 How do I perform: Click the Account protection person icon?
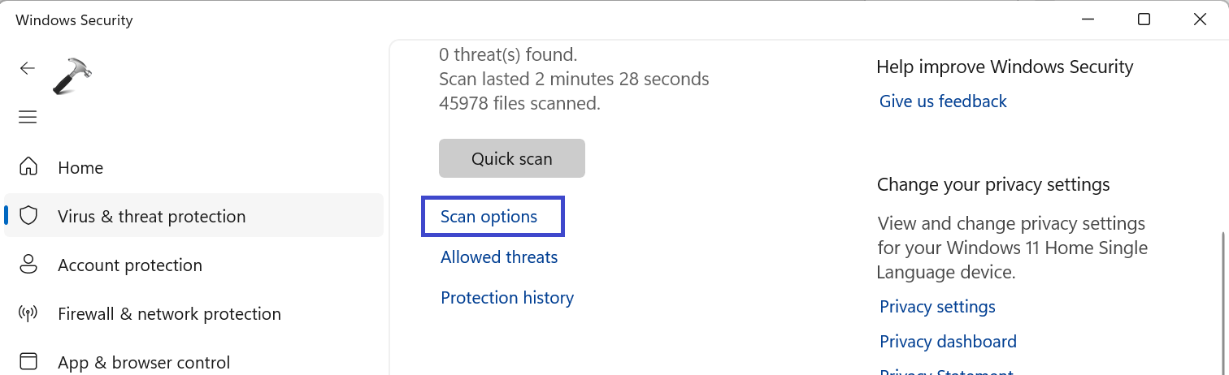pos(28,265)
